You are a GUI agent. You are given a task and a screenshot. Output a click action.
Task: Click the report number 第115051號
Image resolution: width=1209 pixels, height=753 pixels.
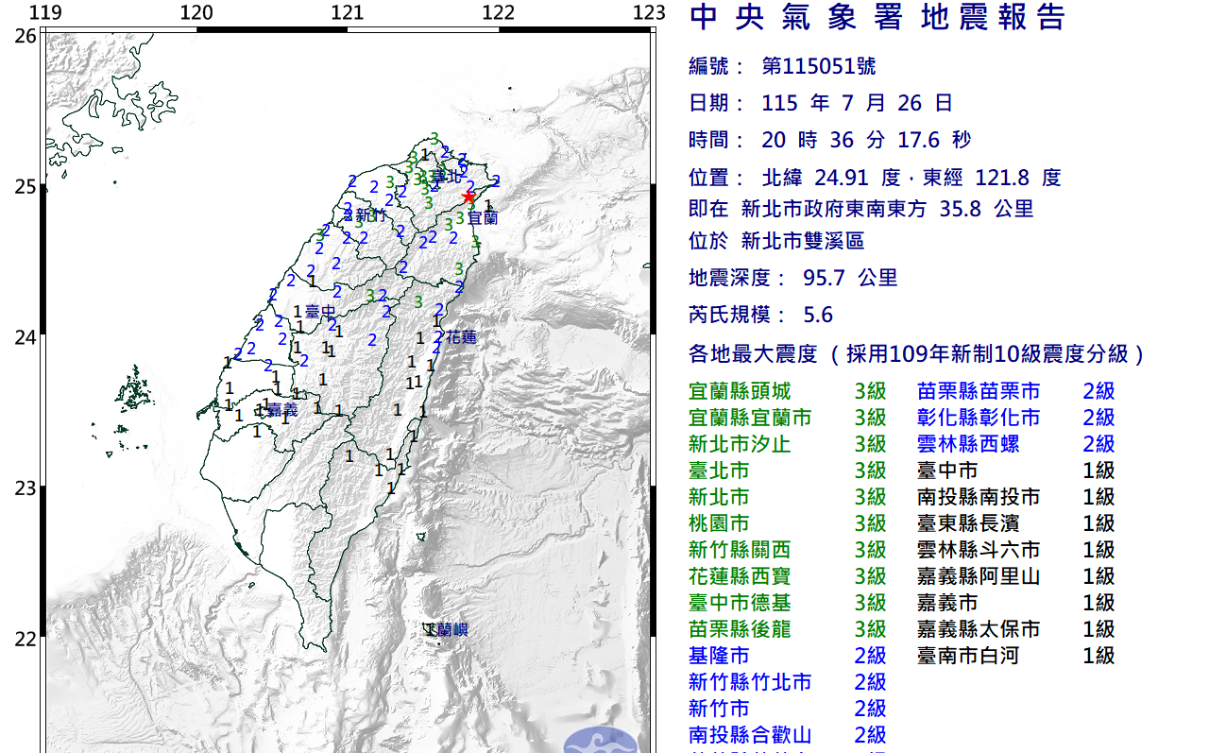point(819,66)
